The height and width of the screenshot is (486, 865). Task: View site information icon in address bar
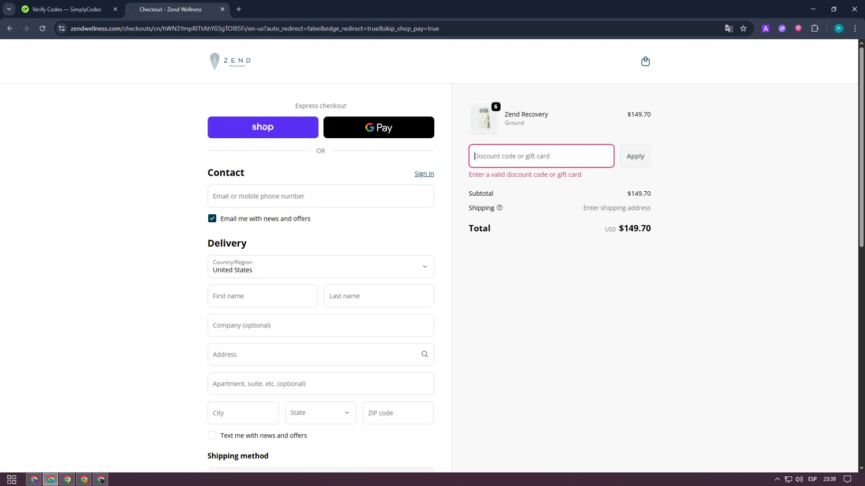point(62,28)
